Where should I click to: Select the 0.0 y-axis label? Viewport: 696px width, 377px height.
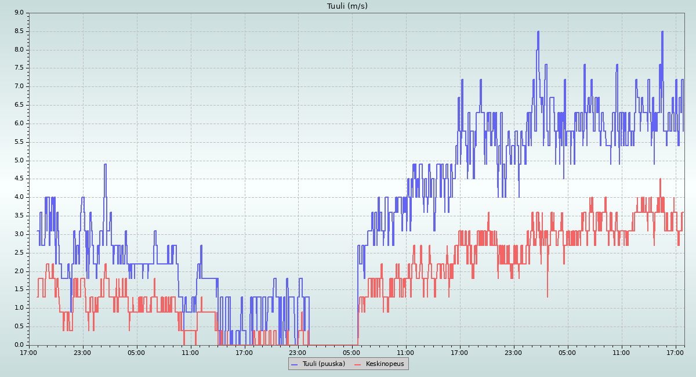(x=18, y=345)
